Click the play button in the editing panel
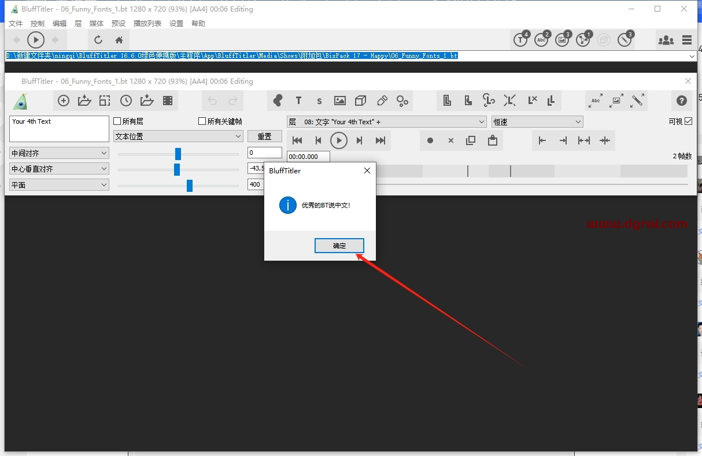Viewport: 702px width, 456px height. (339, 140)
